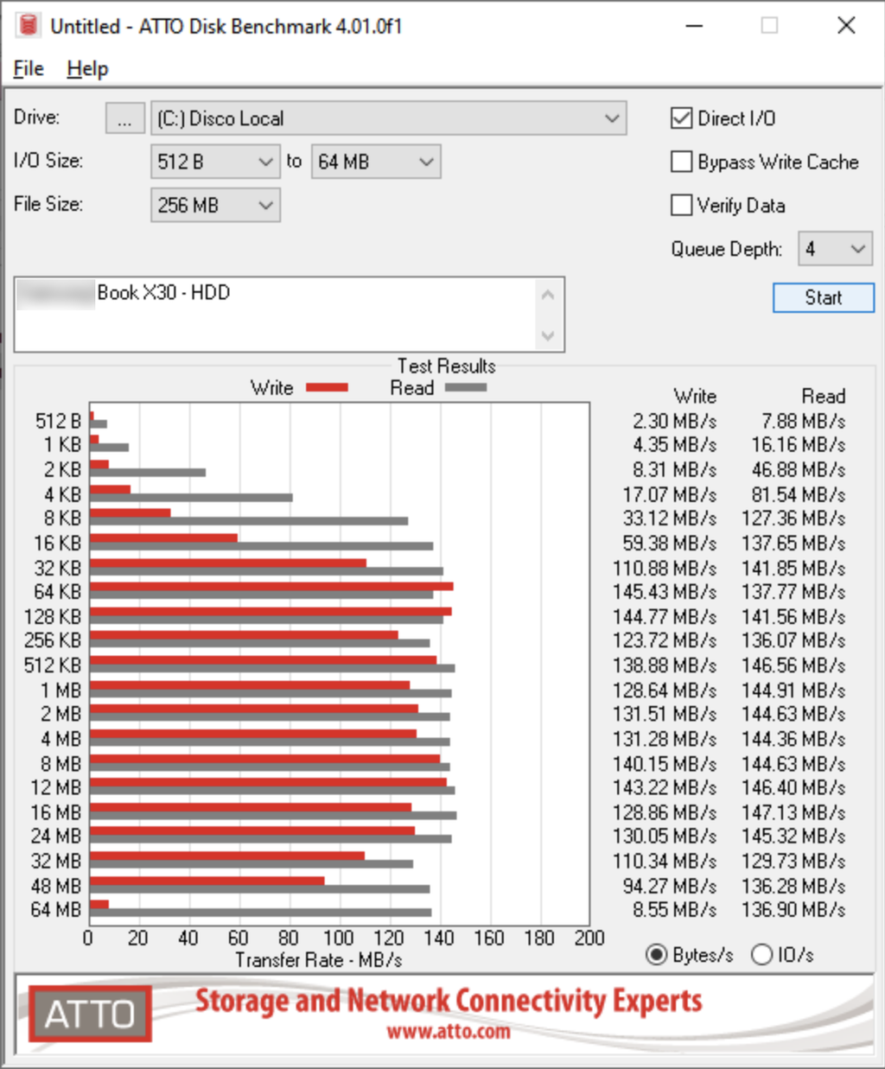The image size is (885, 1069).
Task: Click the description box scroll up arrow
Action: pyautogui.click(x=547, y=295)
